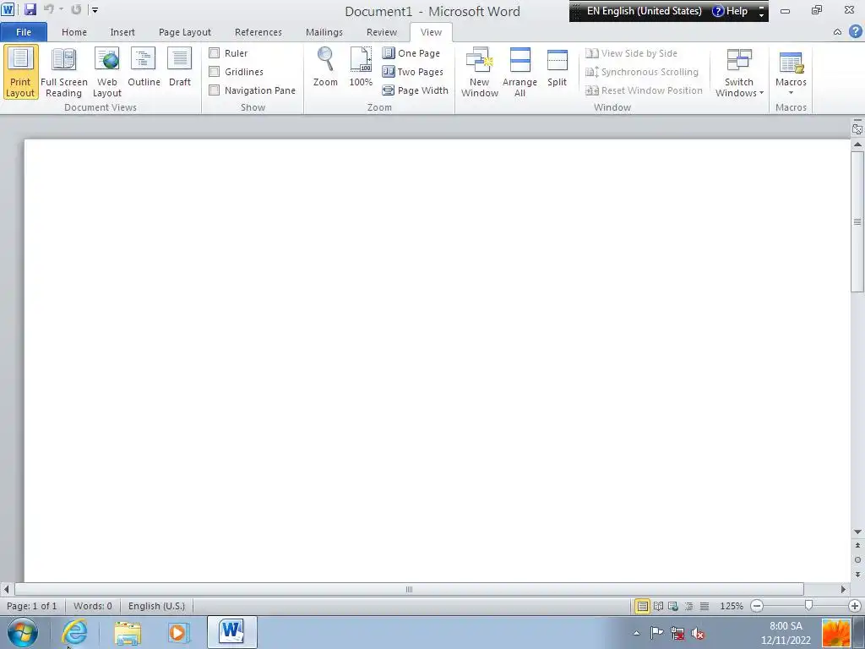Switch to the Mailings tab
Screen dimensions: 865x649
pyautogui.click(x=324, y=32)
